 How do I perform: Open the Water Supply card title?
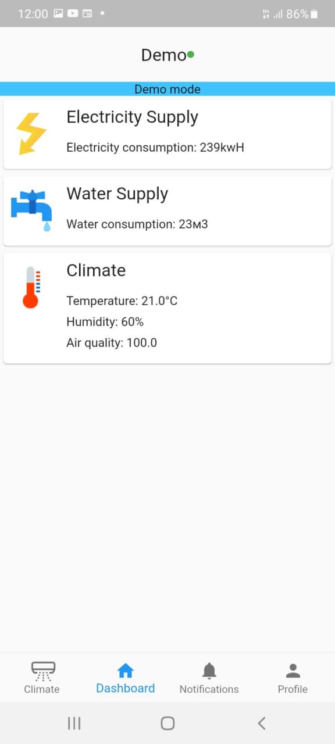(x=117, y=194)
